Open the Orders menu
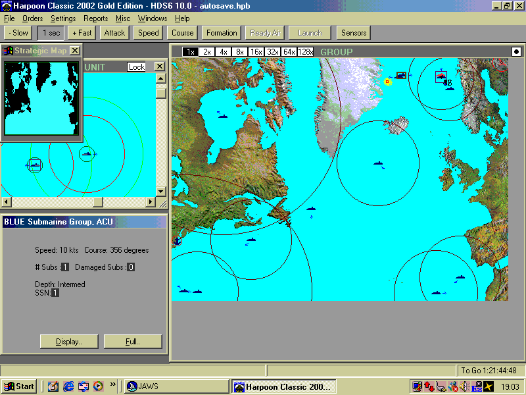Screen dimensions: 526x395 (x=32, y=18)
